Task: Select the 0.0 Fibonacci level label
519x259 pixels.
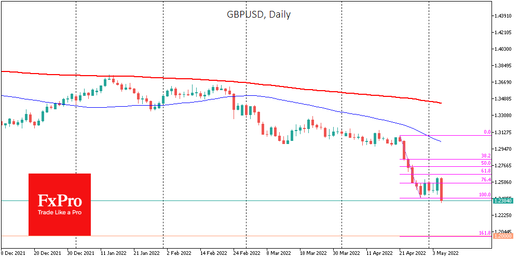Action: (x=487, y=133)
